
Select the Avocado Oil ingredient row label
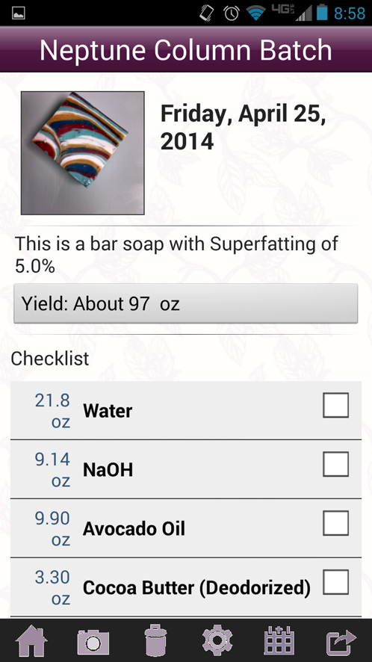(x=134, y=528)
